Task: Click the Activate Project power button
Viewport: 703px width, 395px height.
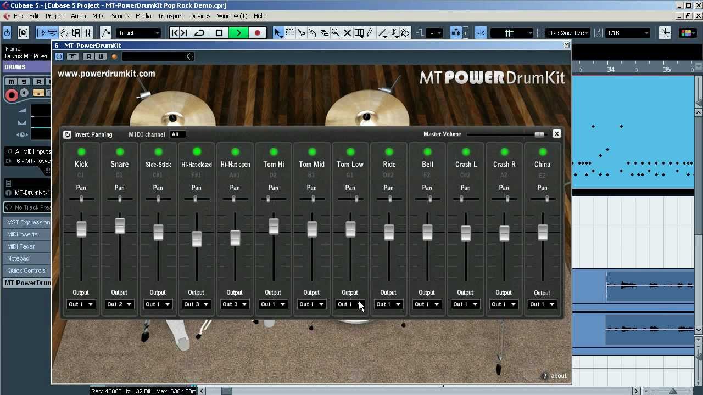Action: (x=7, y=33)
